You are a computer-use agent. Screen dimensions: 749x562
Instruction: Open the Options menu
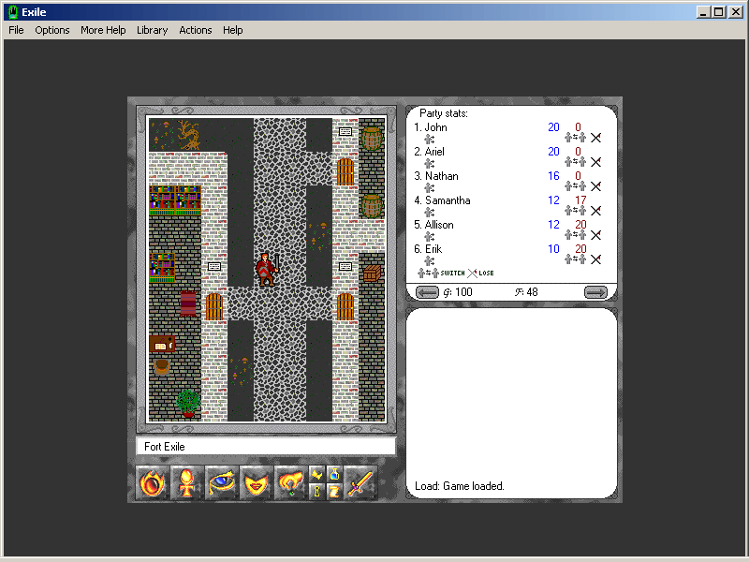pos(52,30)
